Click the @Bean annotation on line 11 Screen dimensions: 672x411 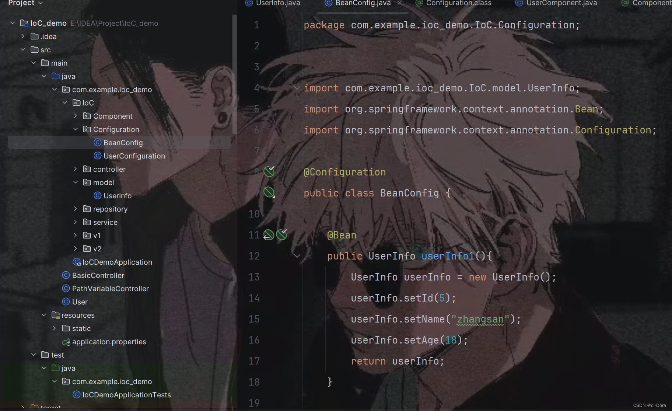coord(342,235)
